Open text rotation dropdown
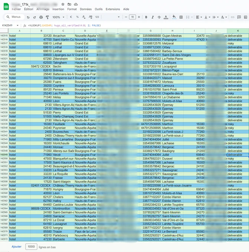 pos(224,17)
